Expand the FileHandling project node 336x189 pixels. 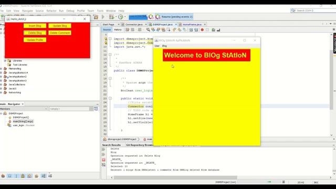(1, 69)
